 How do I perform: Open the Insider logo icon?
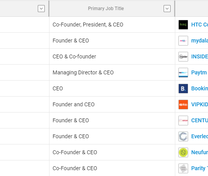(183, 56)
